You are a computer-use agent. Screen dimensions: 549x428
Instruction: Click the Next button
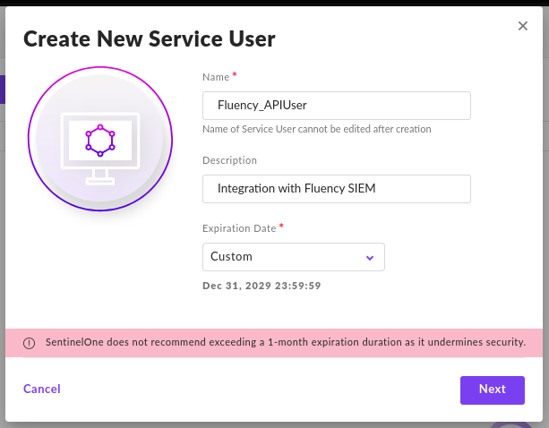pos(493,389)
